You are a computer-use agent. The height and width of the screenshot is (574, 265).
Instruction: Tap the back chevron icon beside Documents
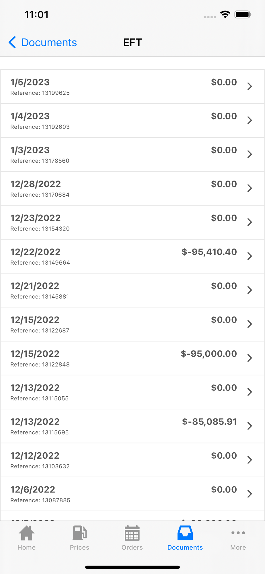point(12,42)
